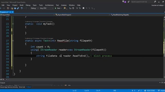165x92 pixels.
Task: Open the AsyncWait project navigation dropdown
Action: click(27, 15)
